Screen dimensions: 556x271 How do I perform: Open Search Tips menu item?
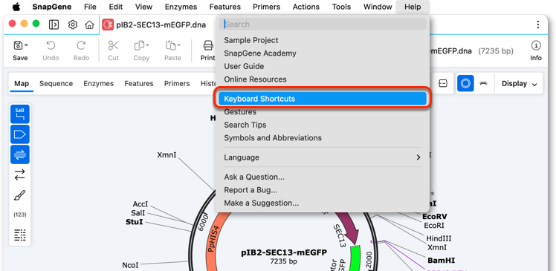323,125
